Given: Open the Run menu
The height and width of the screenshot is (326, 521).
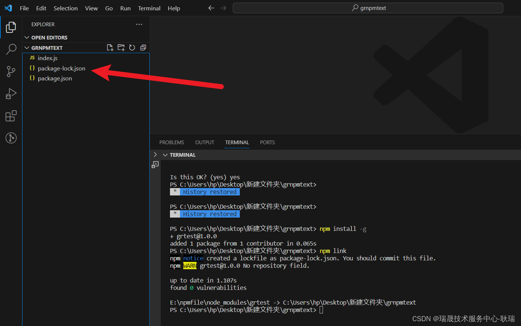Looking at the screenshot, I should pos(125,8).
